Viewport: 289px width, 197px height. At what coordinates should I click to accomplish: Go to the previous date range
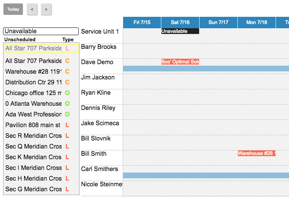coord(32,9)
